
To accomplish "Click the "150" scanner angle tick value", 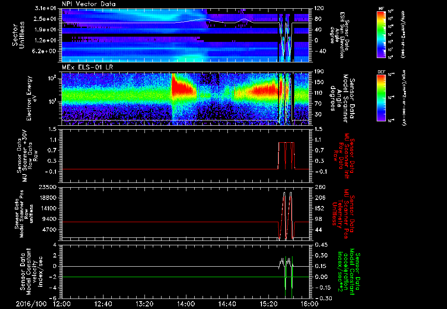I will [x=319, y=82].
